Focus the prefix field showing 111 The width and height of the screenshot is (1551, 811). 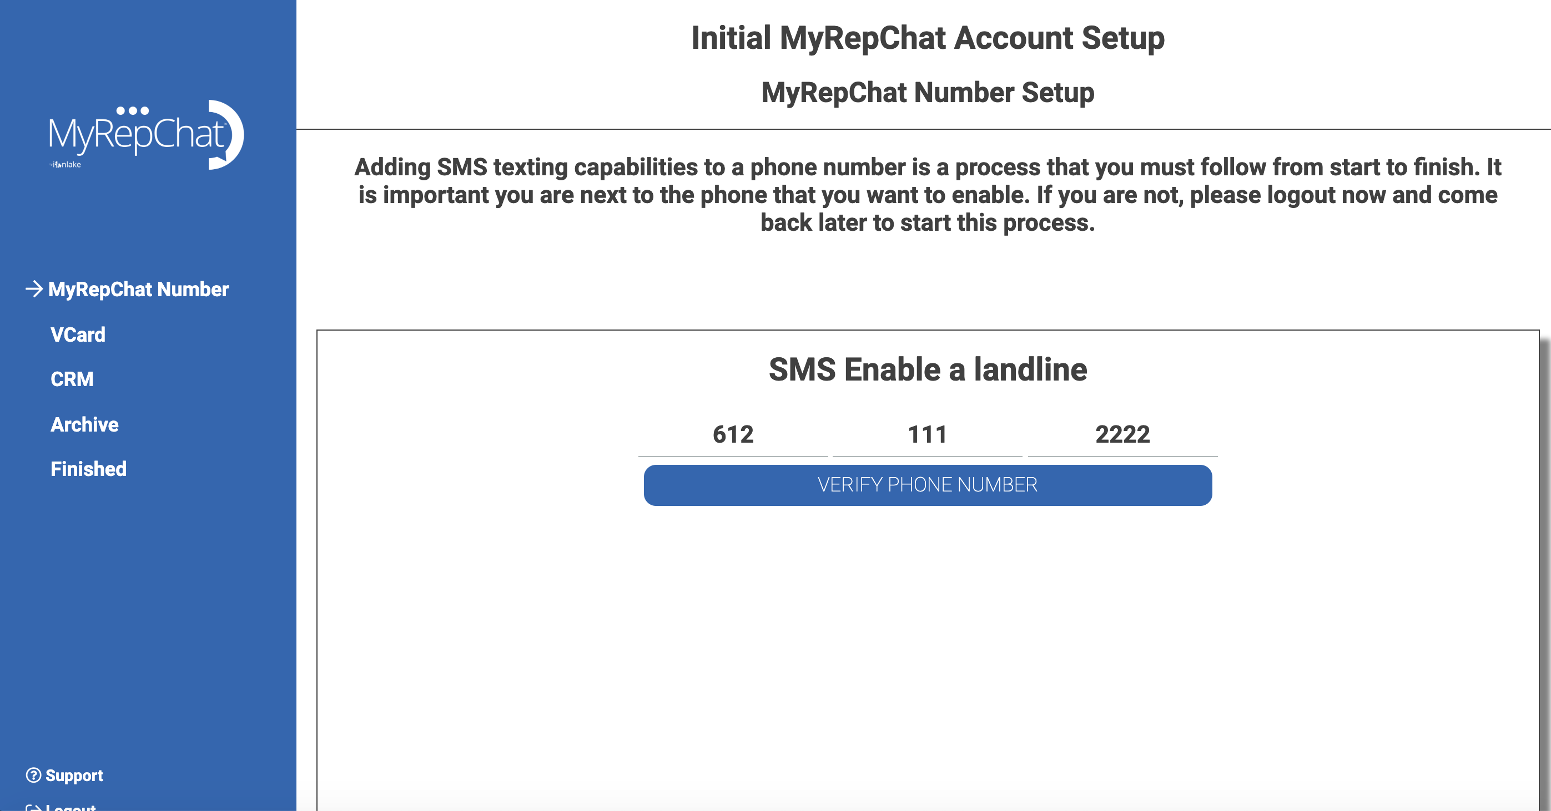[927, 435]
